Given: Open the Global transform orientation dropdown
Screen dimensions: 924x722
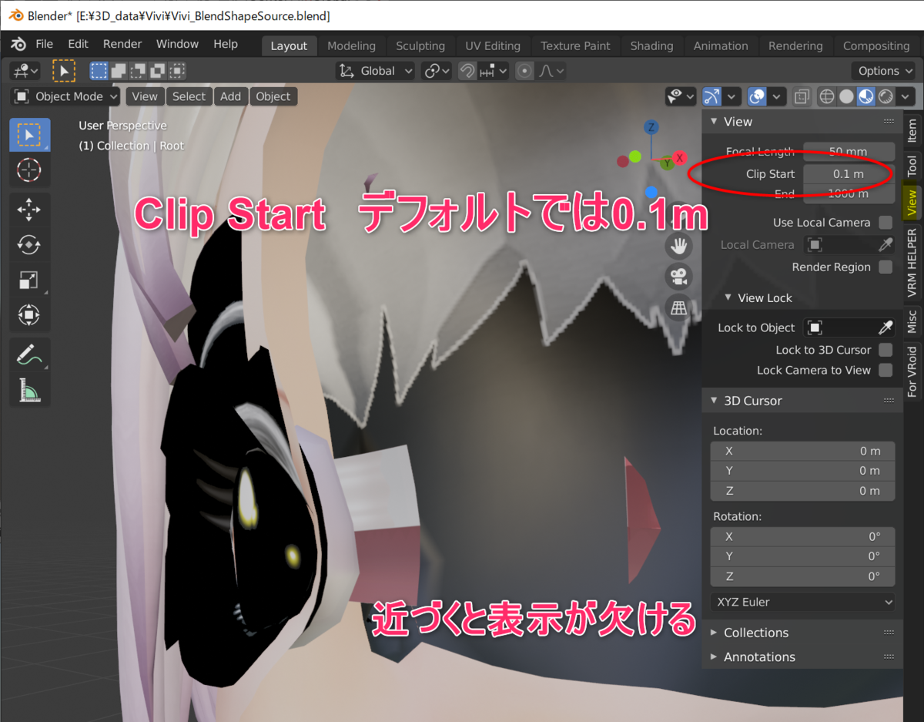Looking at the screenshot, I should pyautogui.click(x=376, y=72).
